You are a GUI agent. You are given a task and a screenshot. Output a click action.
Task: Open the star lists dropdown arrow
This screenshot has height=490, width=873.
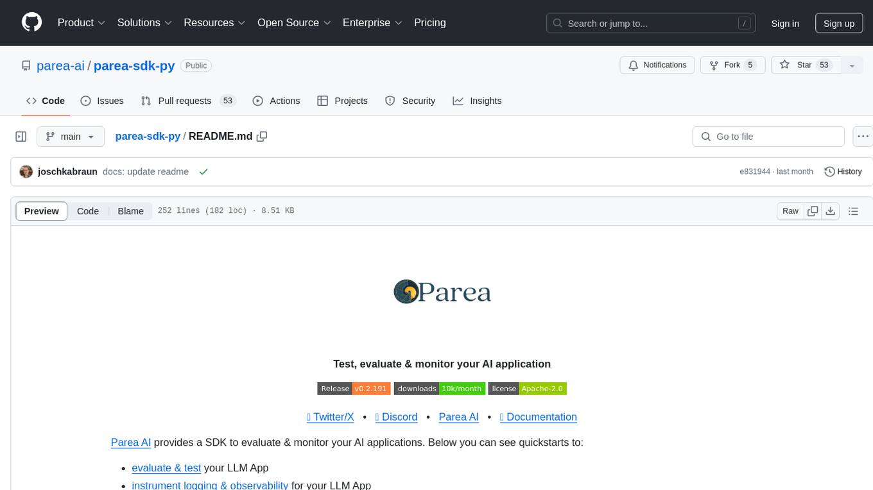pos(852,65)
